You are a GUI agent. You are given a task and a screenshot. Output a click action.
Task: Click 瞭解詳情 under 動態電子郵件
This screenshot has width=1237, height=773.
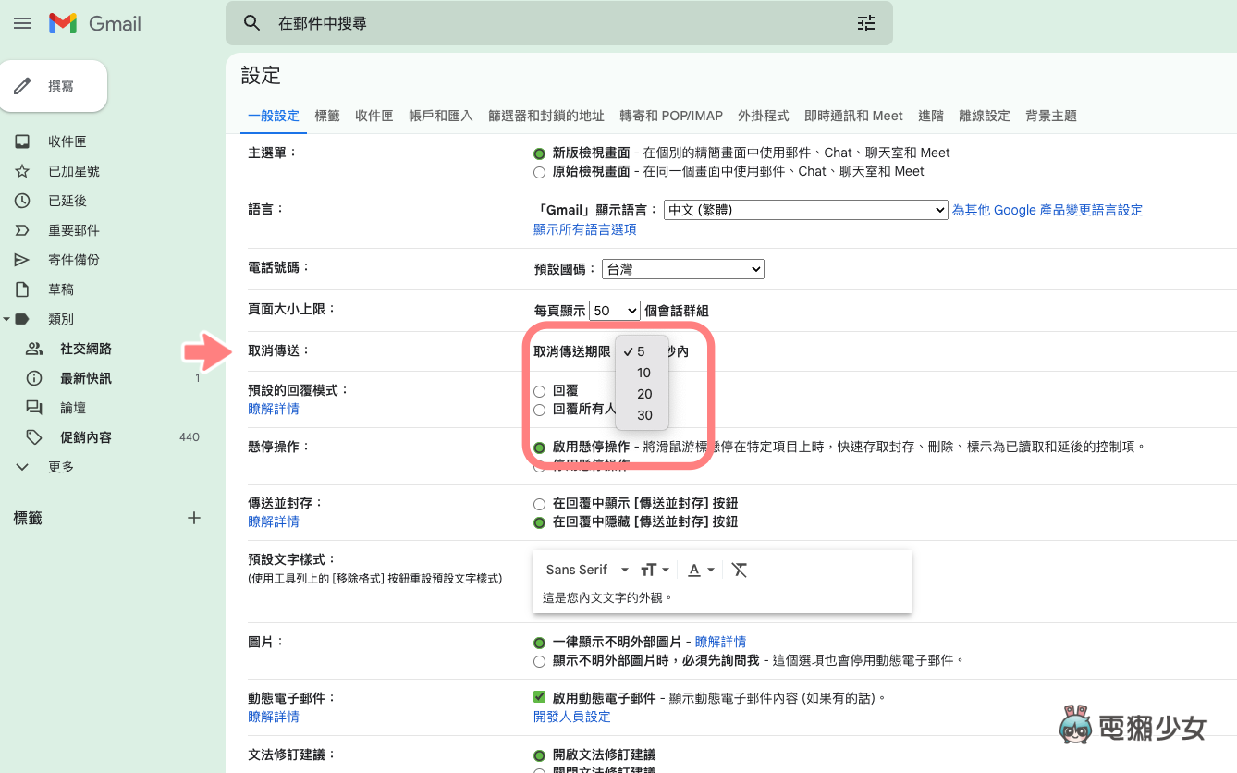(274, 717)
